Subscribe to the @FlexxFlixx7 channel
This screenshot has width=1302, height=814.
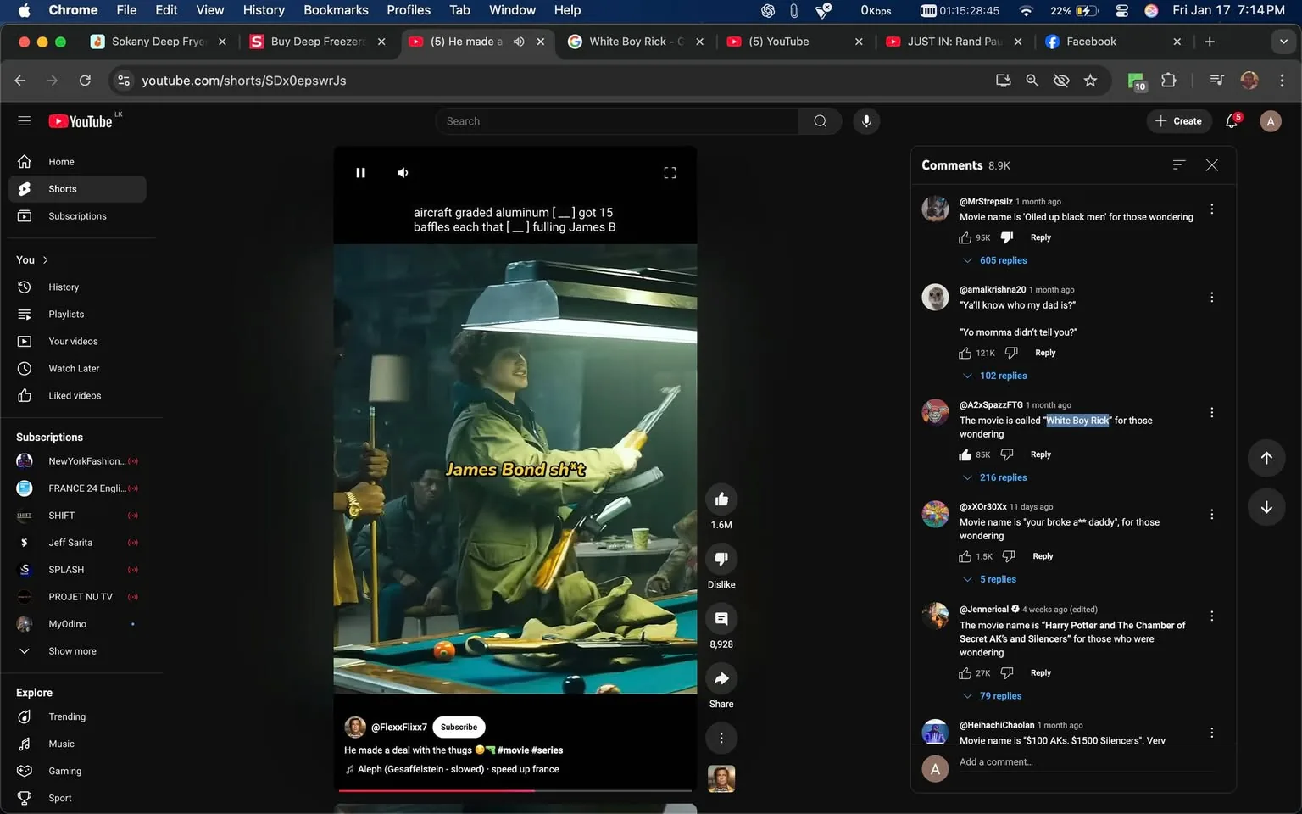[459, 727]
